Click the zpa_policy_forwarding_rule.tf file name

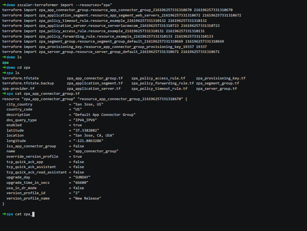163,83
